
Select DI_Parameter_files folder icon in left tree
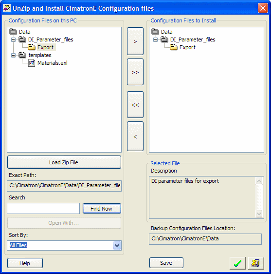coord(22,39)
